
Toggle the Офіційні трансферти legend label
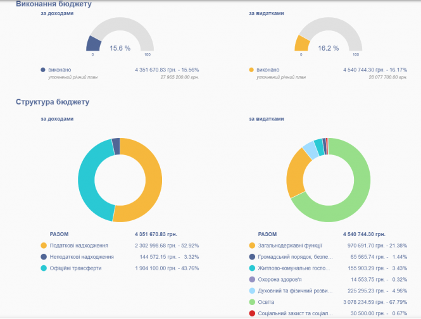(x=75, y=268)
